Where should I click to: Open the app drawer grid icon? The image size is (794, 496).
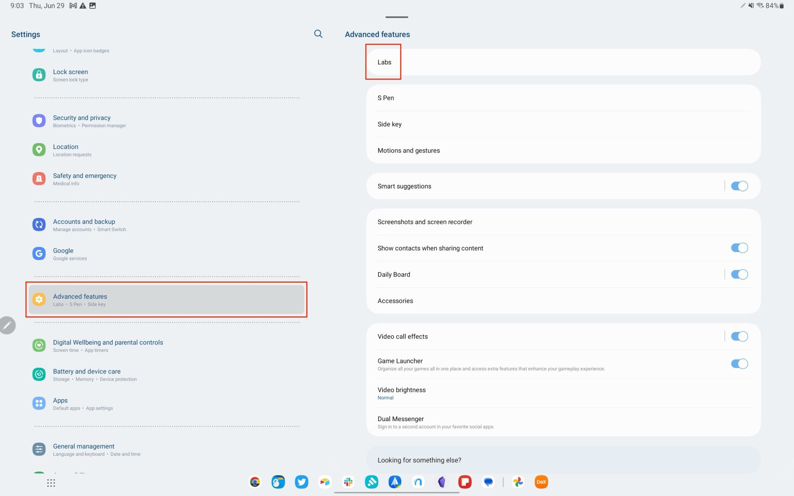pos(51,483)
